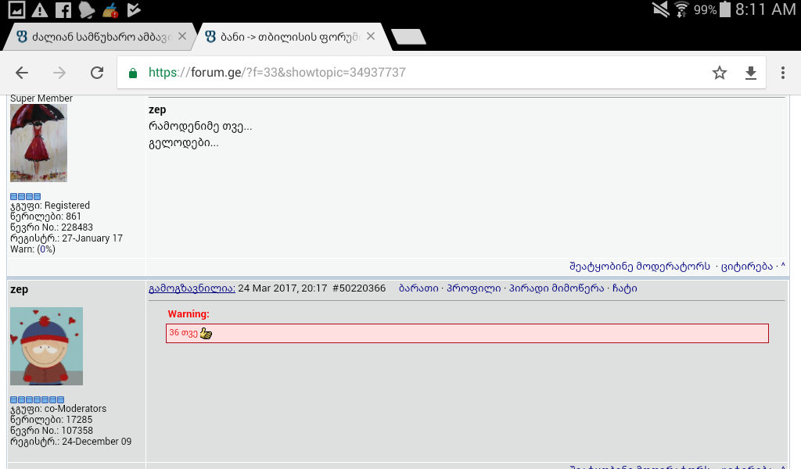Click the username zep in the poster column

[20, 290]
